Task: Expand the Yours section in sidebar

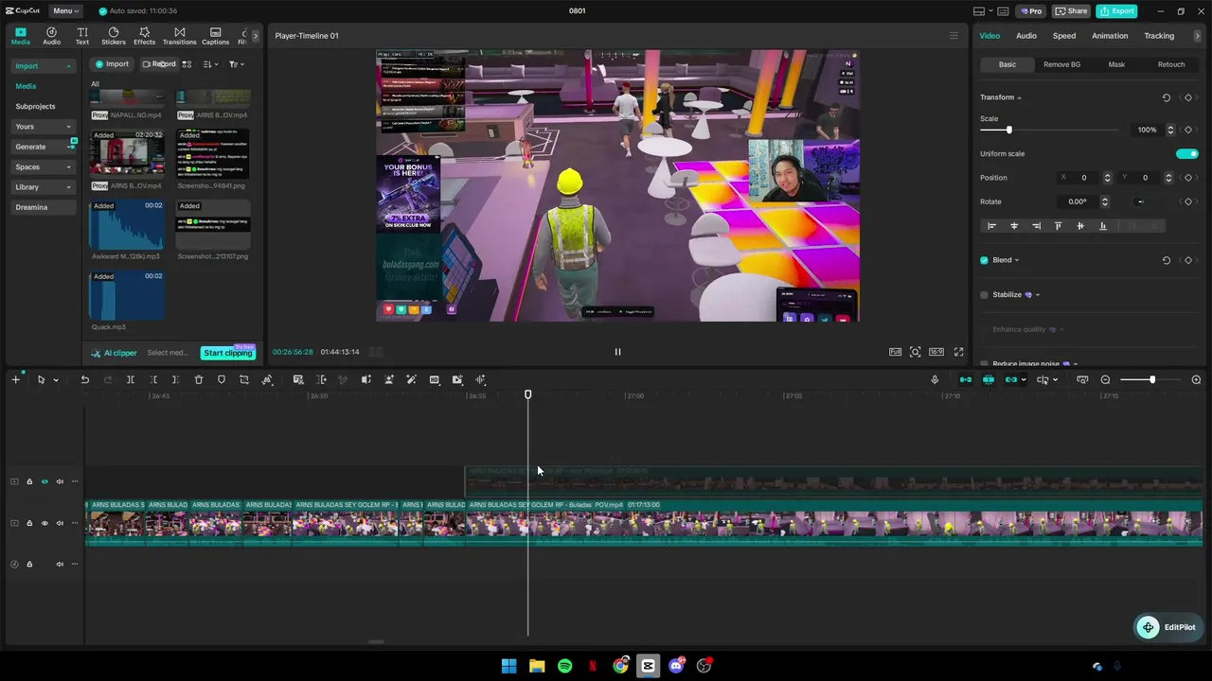Action: pos(68,127)
